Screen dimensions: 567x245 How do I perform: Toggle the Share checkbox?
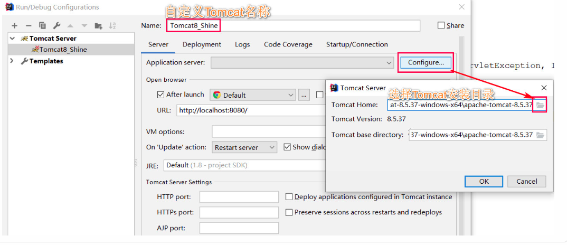[441, 25]
